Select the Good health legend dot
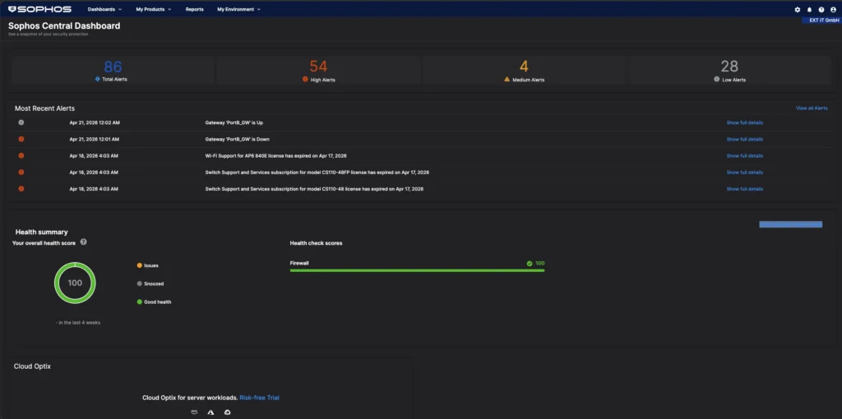Image resolution: width=842 pixels, height=419 pixels. point(140,302)
